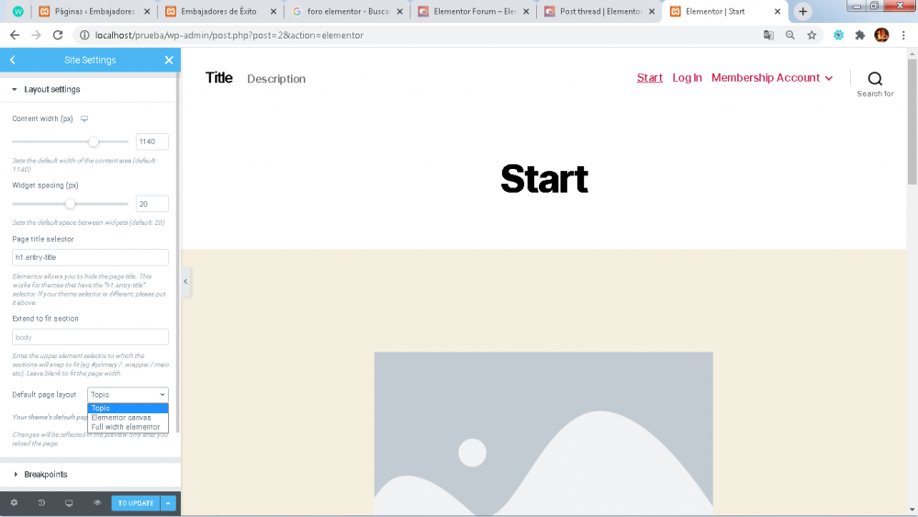Bookmark this page with the star

pyautogui.click(x=812, y=35)
